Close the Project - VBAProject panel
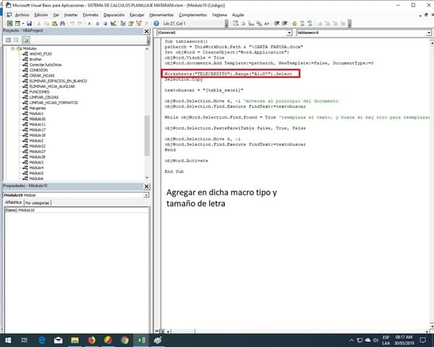The image size is (434, 347). point(148,32)
